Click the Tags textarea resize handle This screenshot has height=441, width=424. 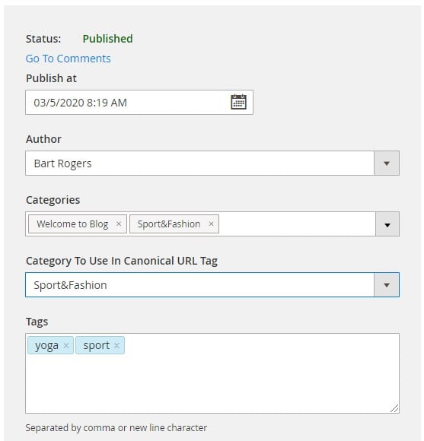click(x=394, y=408)
